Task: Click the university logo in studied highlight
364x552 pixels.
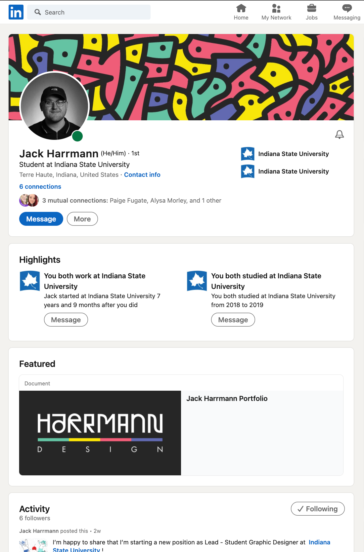Action: (x=197, y=281)
